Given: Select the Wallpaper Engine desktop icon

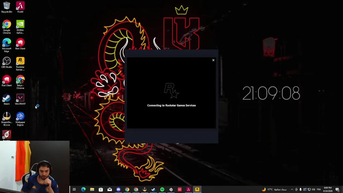Looking at the screenshot, I should (20, 119).
